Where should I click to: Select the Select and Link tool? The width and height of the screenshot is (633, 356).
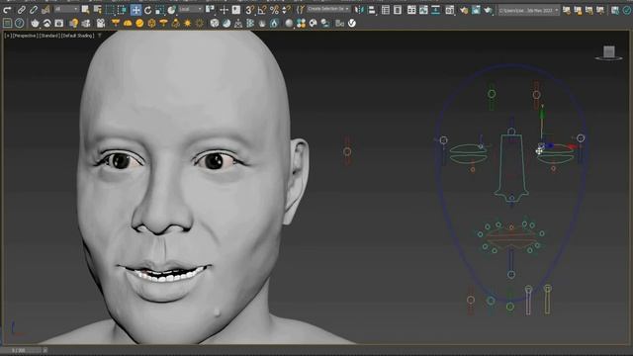22,9
